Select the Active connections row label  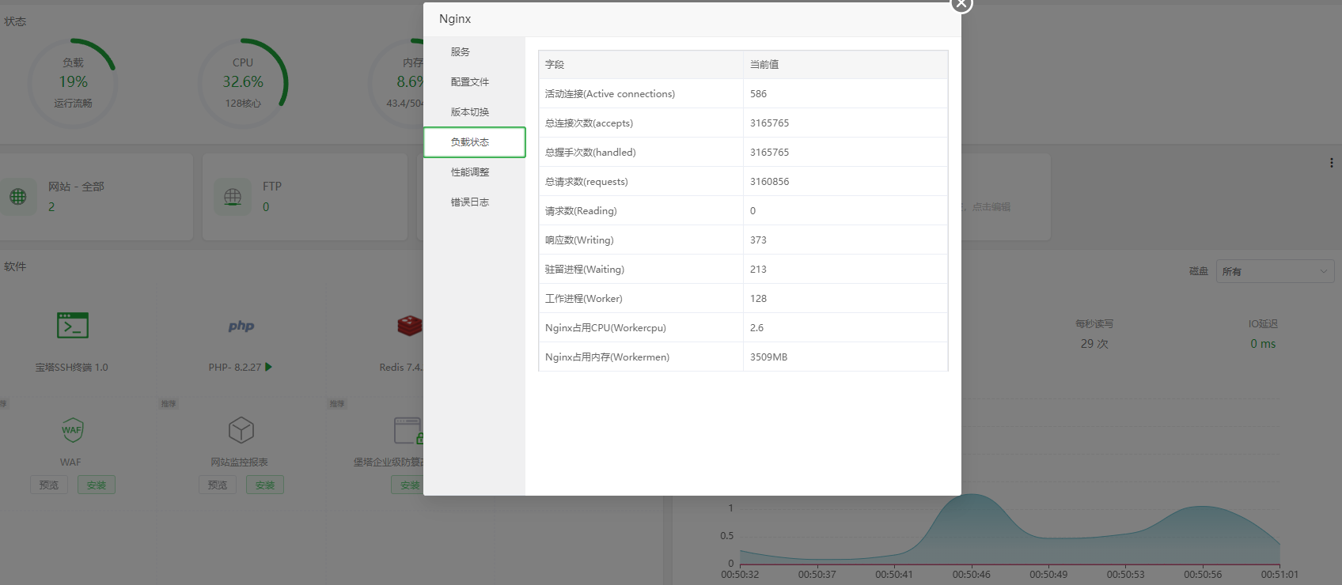[x=610, y=94]
